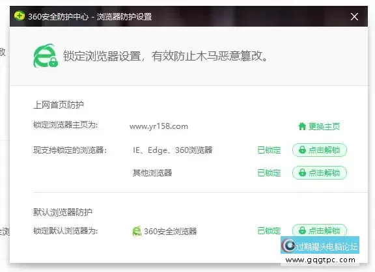The height and width of the screenshot is (272, 375).
Task: Close the 浏览器防护设置 dialog
Action: pos(354,17)
